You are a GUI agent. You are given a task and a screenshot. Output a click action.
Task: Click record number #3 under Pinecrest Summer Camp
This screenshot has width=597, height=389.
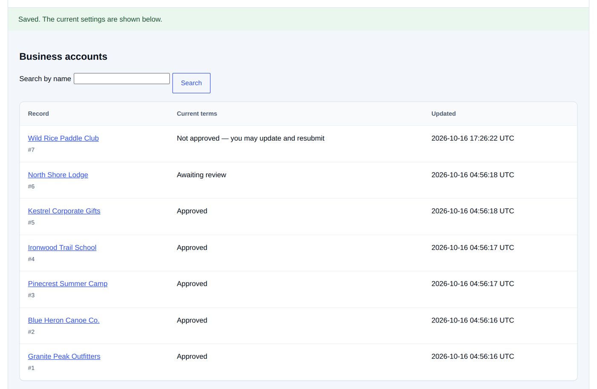coord(31,295)
